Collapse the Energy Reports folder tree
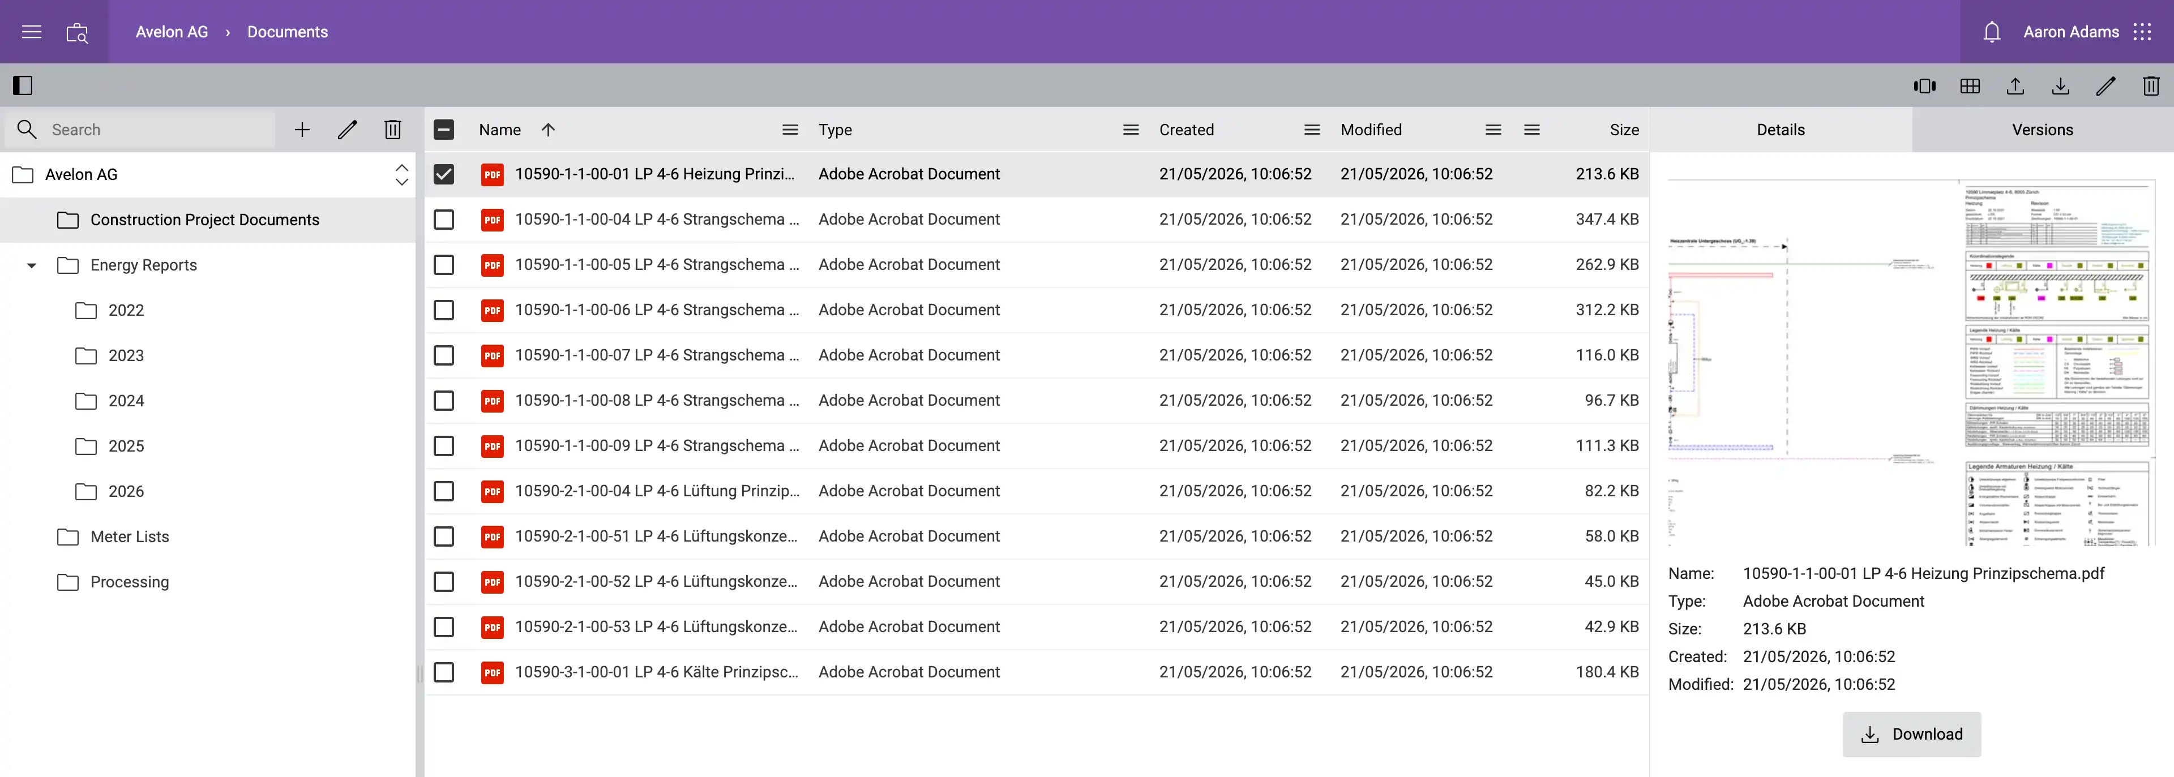 [32, 265]
